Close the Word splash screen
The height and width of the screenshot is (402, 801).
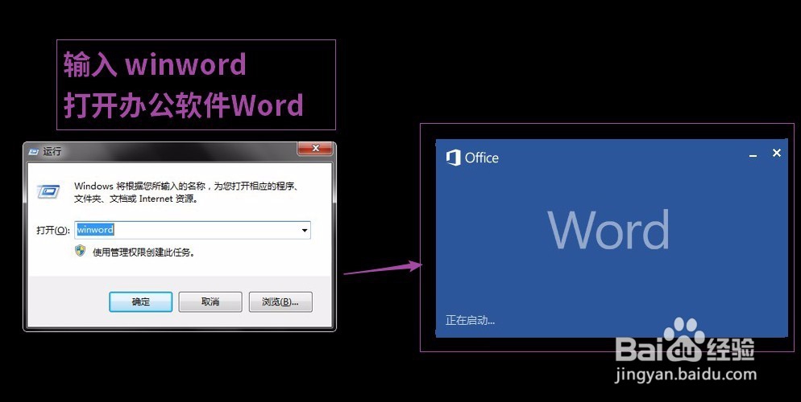777,153
